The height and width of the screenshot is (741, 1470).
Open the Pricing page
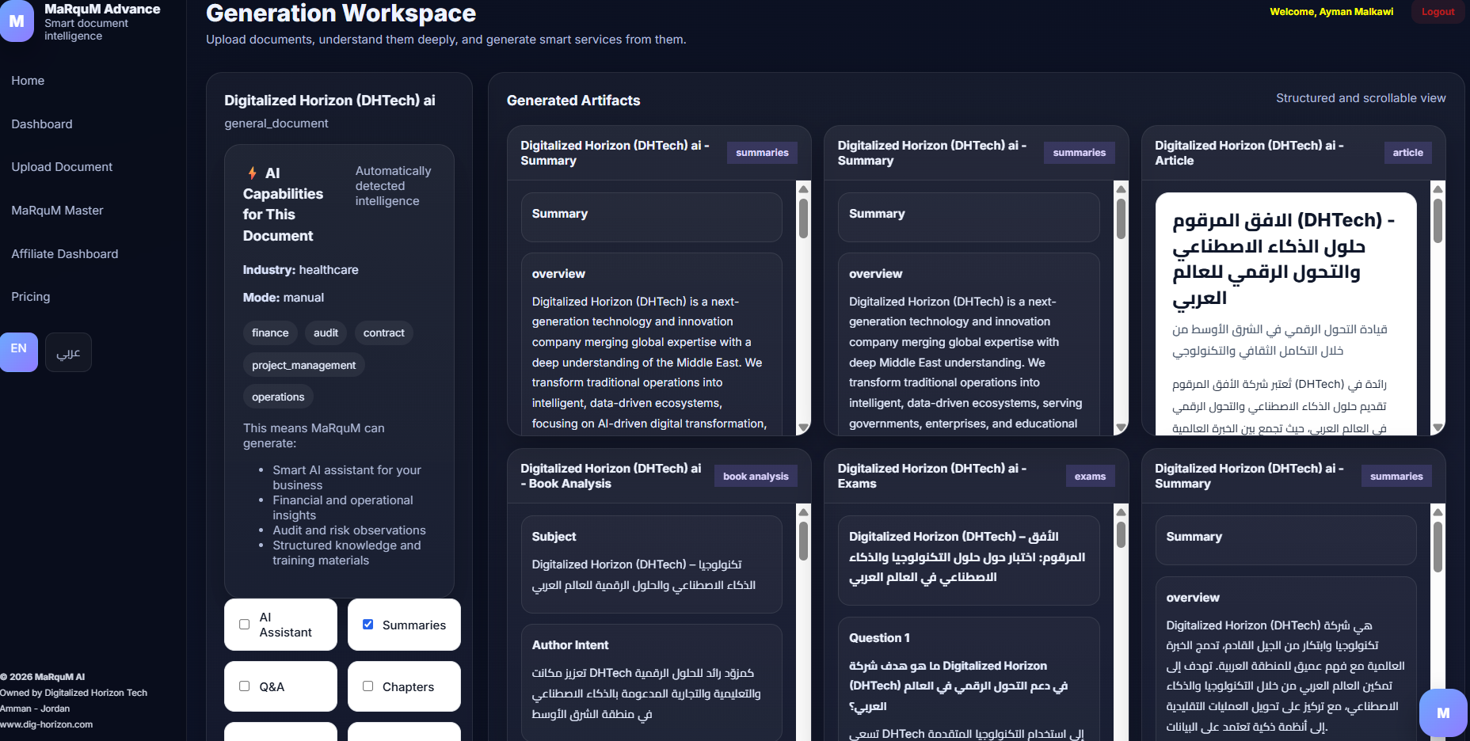pyautogui.click(x=31, y=297)
